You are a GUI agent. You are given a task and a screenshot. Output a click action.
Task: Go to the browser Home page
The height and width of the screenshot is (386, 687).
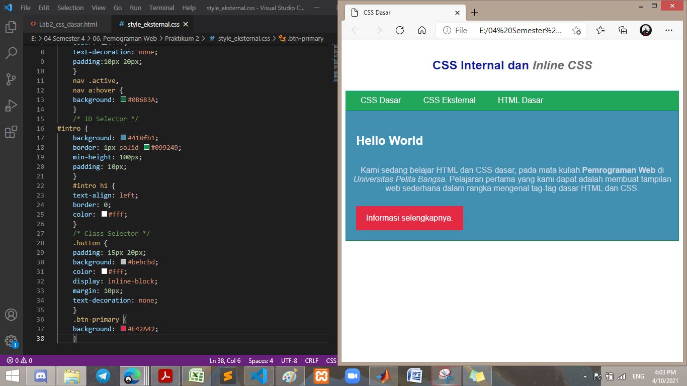[x=422, y=30]
